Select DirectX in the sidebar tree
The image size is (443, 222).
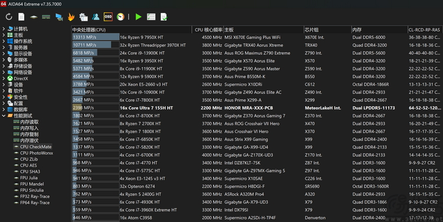pyautogui.click(x=21, y=79)
